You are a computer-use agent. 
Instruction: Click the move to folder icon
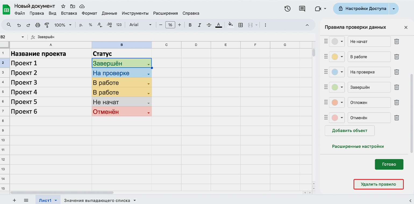coord(73,6)
